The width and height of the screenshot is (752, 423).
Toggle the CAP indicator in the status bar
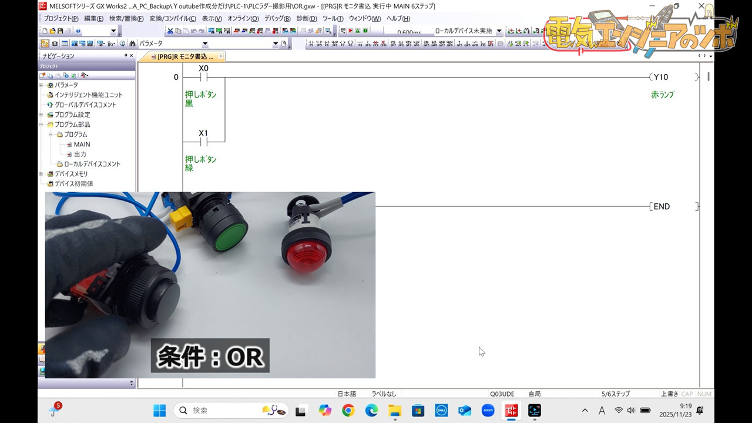tap(687, 394)
